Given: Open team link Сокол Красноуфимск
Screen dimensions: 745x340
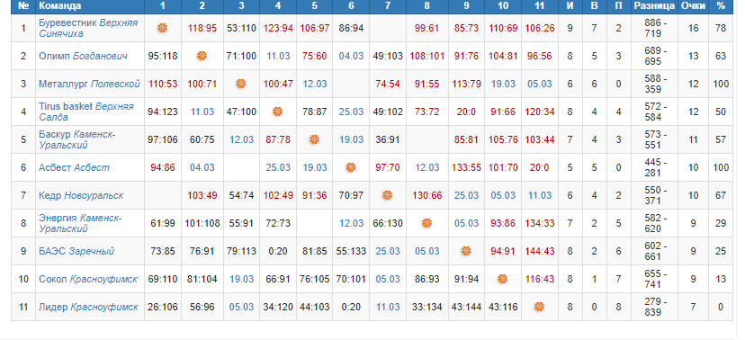Looking at the screenshot, I should (88, 279).
